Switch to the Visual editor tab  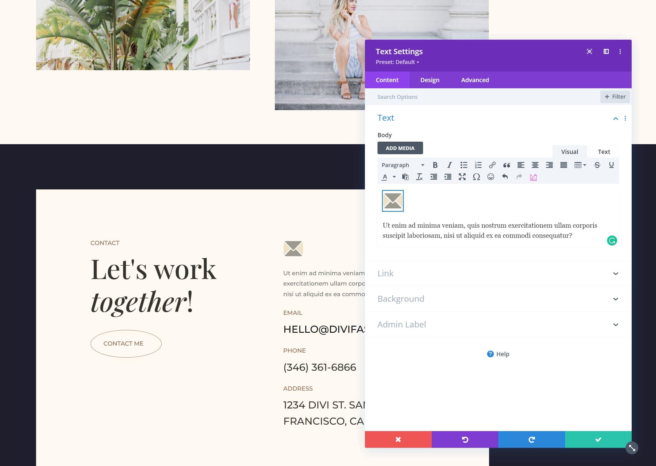tap(569, 151)
